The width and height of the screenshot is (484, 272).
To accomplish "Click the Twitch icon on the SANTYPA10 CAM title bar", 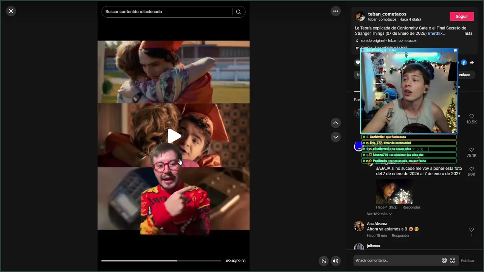I will coord(363,50).
